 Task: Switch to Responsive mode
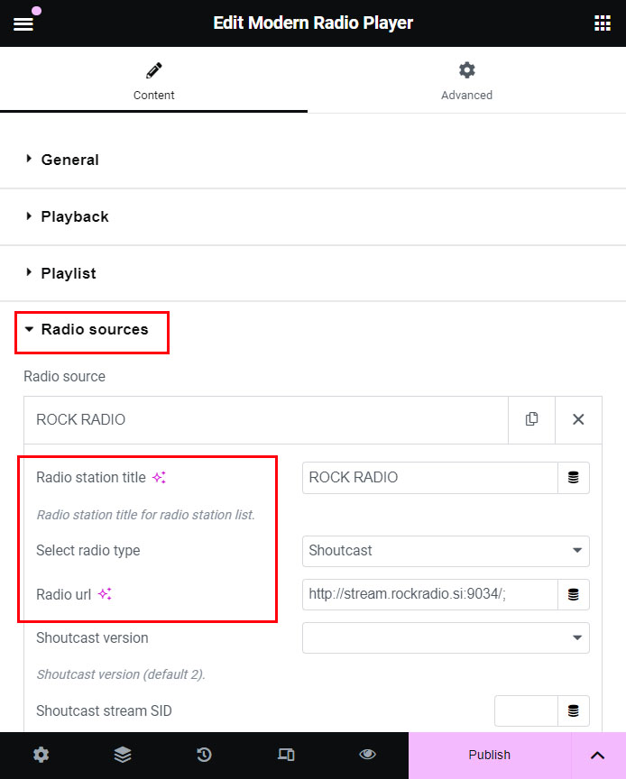(x=286, y=755)
